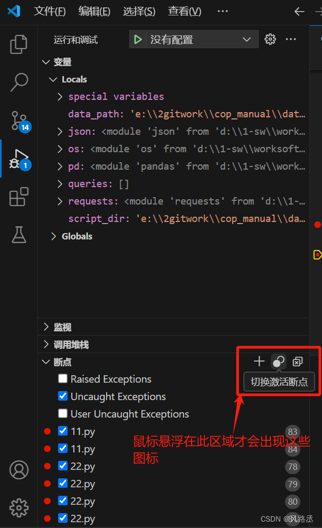Click the VS Code logo icon
Image resolution: width=322 pixels, height=528 pixels.
[x=14, y=11]
